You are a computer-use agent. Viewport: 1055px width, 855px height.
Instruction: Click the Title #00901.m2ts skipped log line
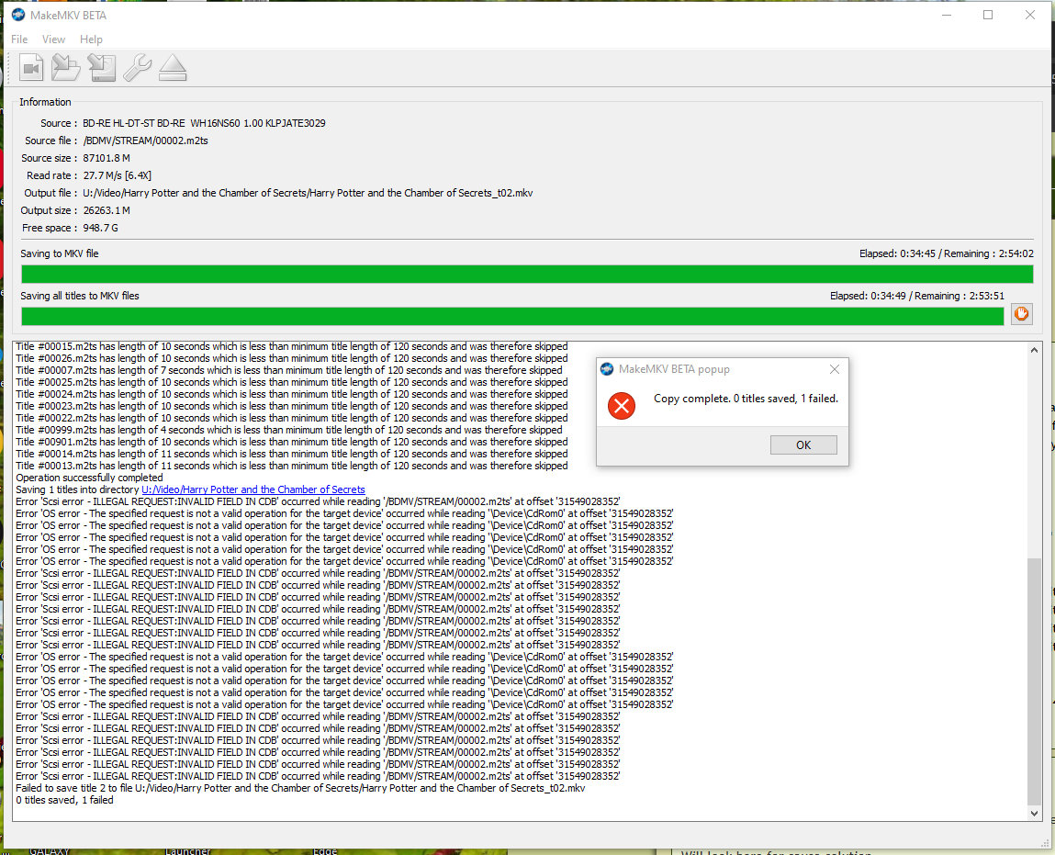coord(291,442)
